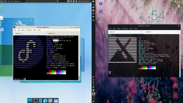
Task: Select first j@mx tab
Action: click(x=126, y=32)
